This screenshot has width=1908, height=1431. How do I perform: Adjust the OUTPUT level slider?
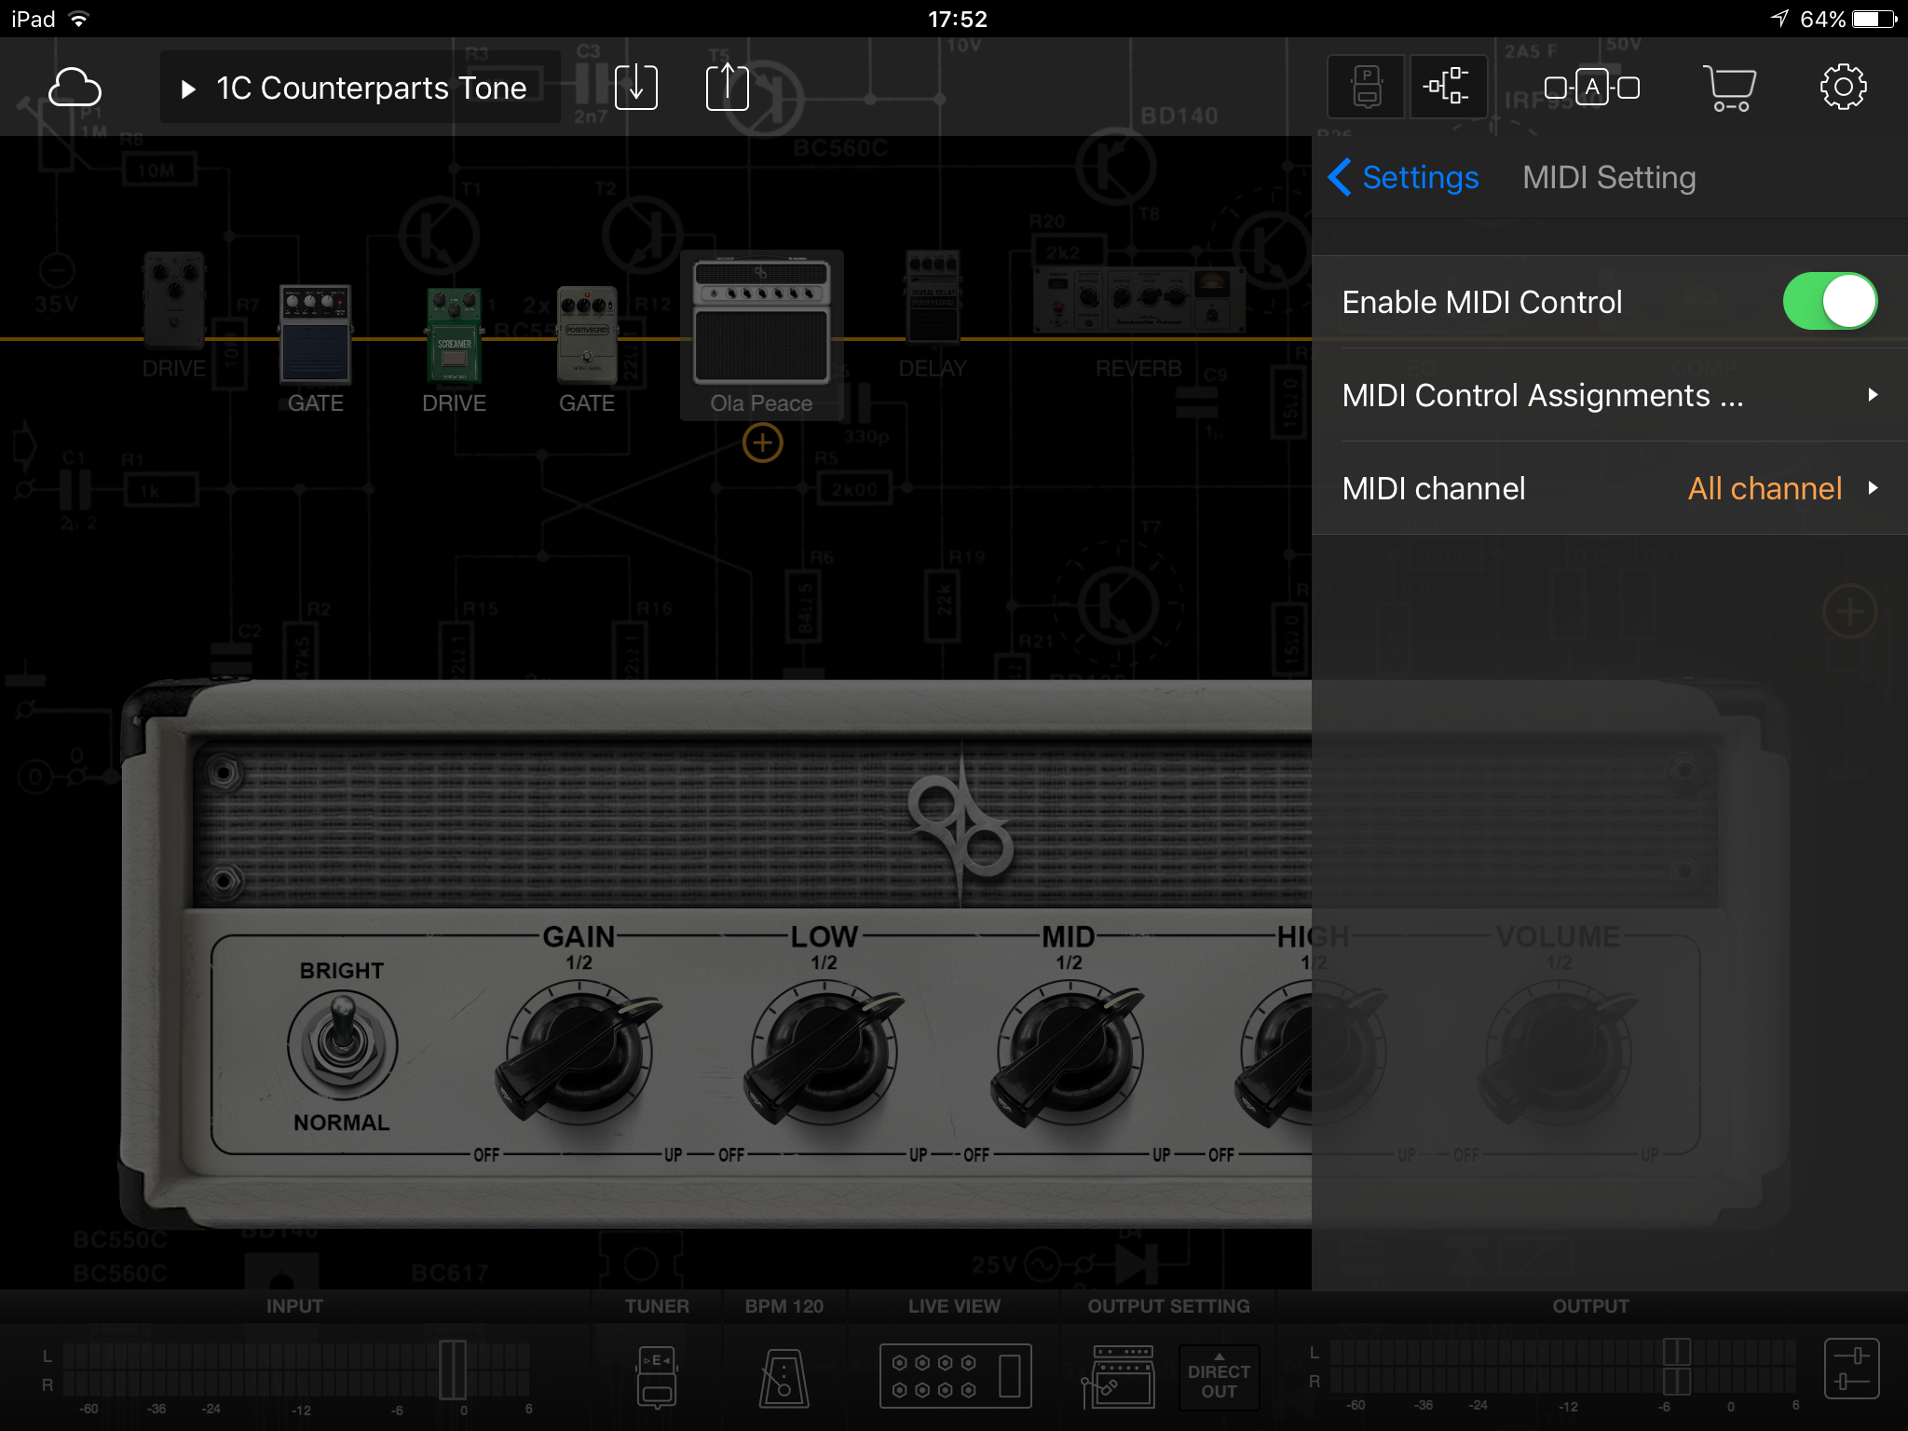[x=1677, y=1367]
